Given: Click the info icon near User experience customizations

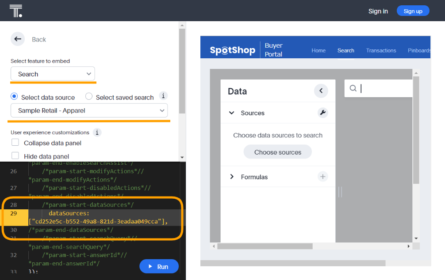Looking at the screenshot, I should [x=97, y=132].
